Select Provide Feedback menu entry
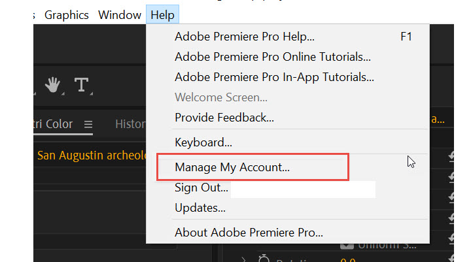 coord(224,118)
